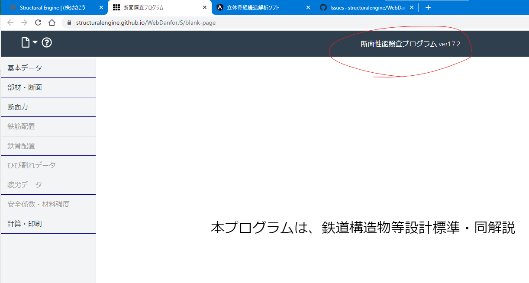Click the browser forward arrow
The image size is (529, 283).
(24, 23)
